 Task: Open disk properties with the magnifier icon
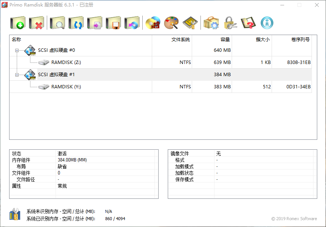pos(57,22)
